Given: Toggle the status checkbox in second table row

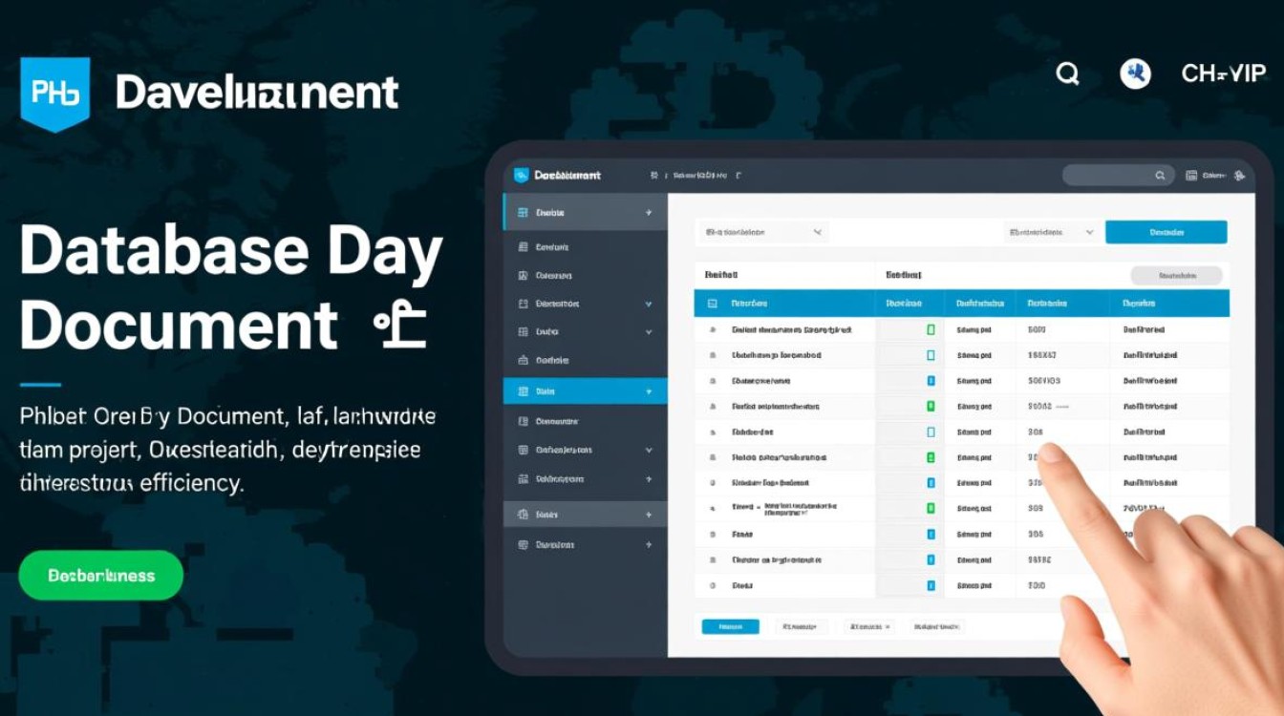Looking at the screenshot, I should (931, 355).
